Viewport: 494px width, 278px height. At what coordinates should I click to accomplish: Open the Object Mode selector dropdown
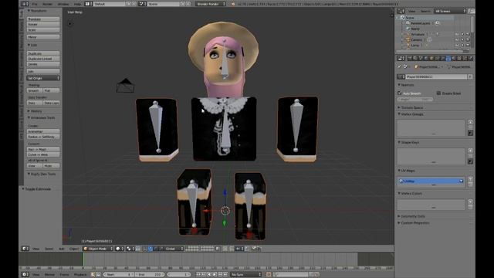pos(98,249)
